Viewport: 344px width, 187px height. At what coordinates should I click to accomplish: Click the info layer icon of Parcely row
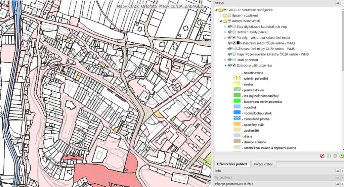[x=230, y=38]
